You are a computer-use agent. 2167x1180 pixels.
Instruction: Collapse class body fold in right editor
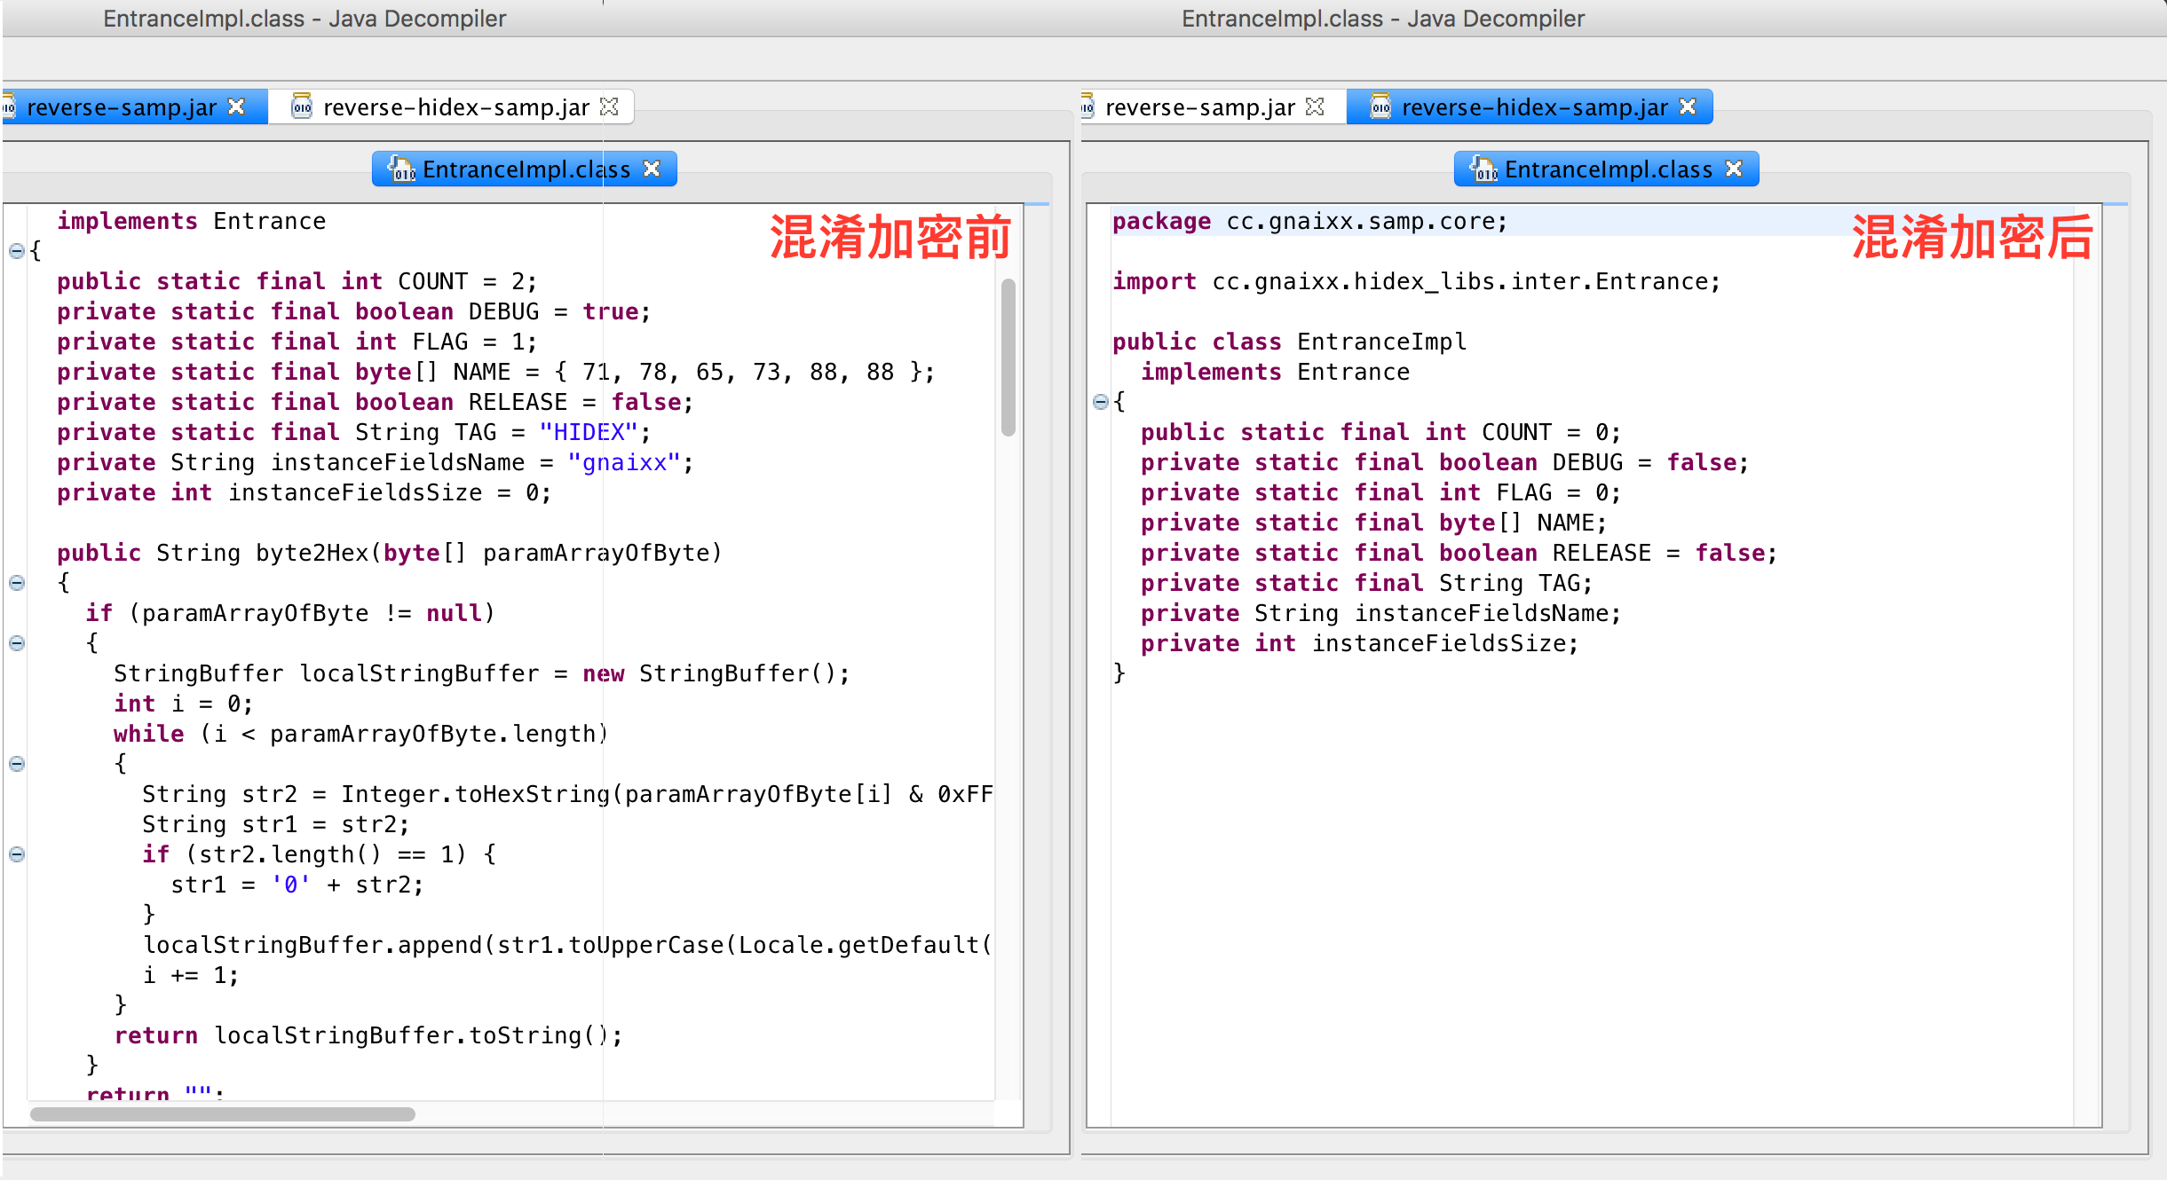(x=1100, y=402)
